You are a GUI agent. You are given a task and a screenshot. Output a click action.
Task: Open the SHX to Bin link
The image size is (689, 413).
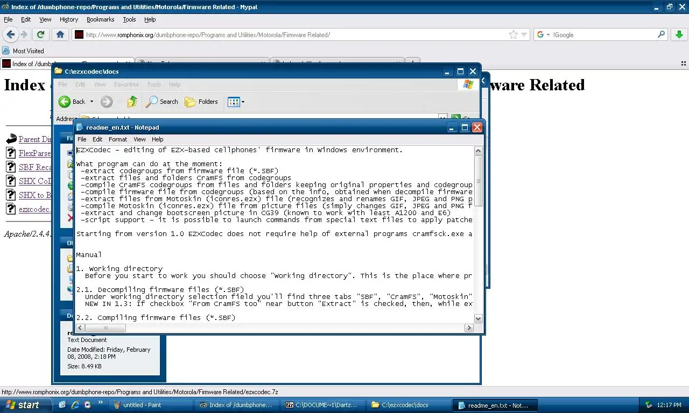[35, 195]
